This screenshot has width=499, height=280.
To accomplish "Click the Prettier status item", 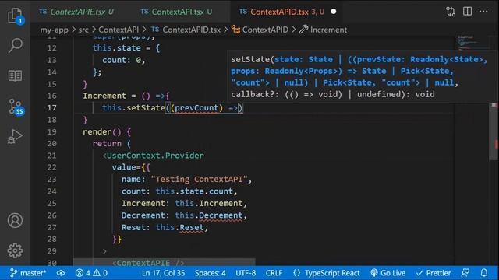I will [434, 273].
